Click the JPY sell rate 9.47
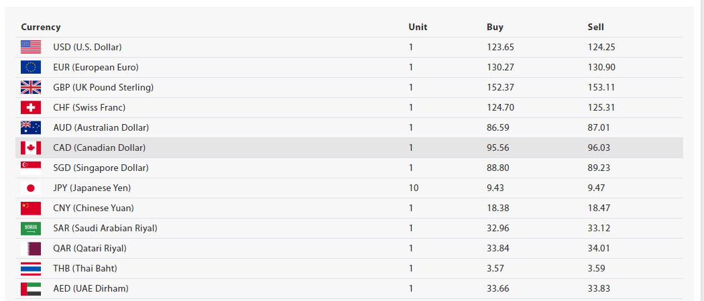 (596, 188)
